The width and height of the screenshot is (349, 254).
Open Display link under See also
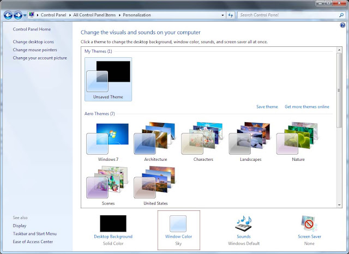click(x=20, y=226)
